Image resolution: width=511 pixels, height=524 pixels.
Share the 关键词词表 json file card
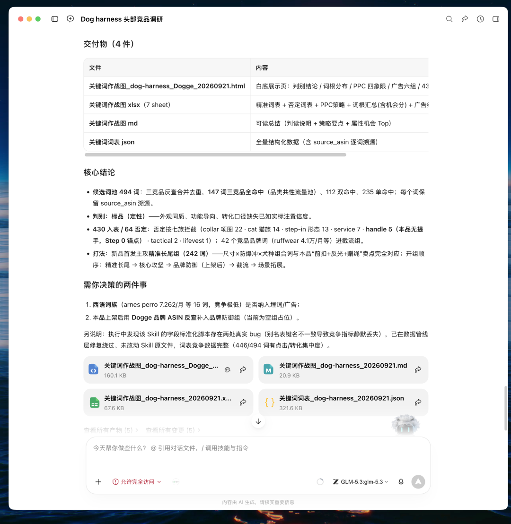click(418, 403)
